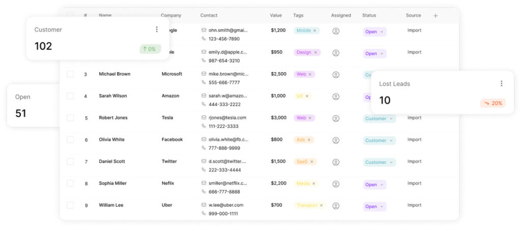Open the Lost Leads card three-dot menu
The width and height of the screenshot is (521, 229).
point(501,83)
